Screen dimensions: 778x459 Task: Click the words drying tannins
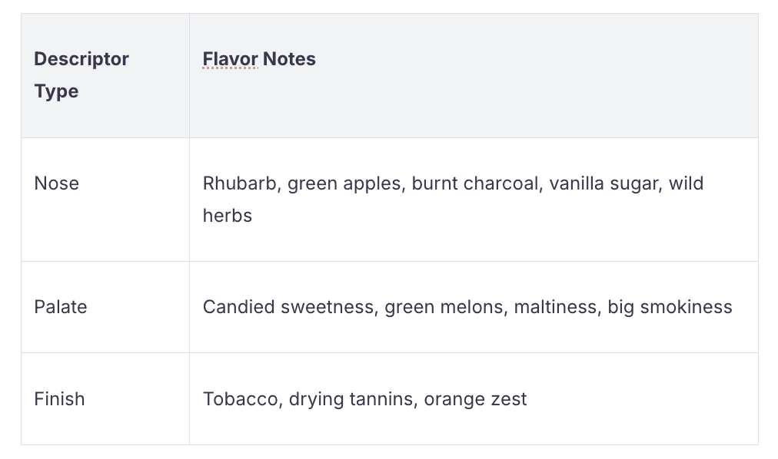tap(350, 399)
